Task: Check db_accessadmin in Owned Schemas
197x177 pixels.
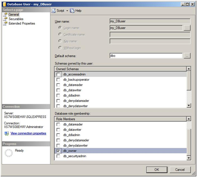Action: [x=58, y=74]
